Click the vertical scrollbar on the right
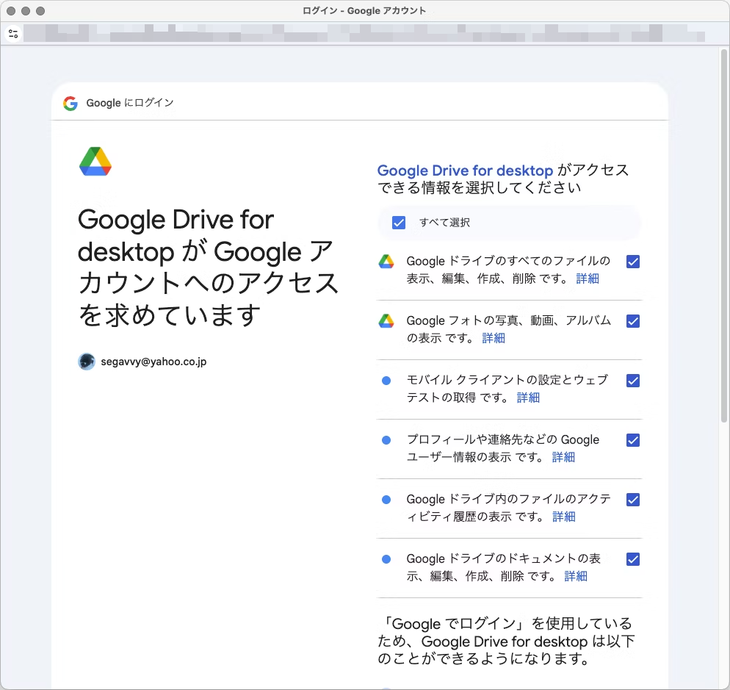Screen dimensions: 730x690 point(724,236)
